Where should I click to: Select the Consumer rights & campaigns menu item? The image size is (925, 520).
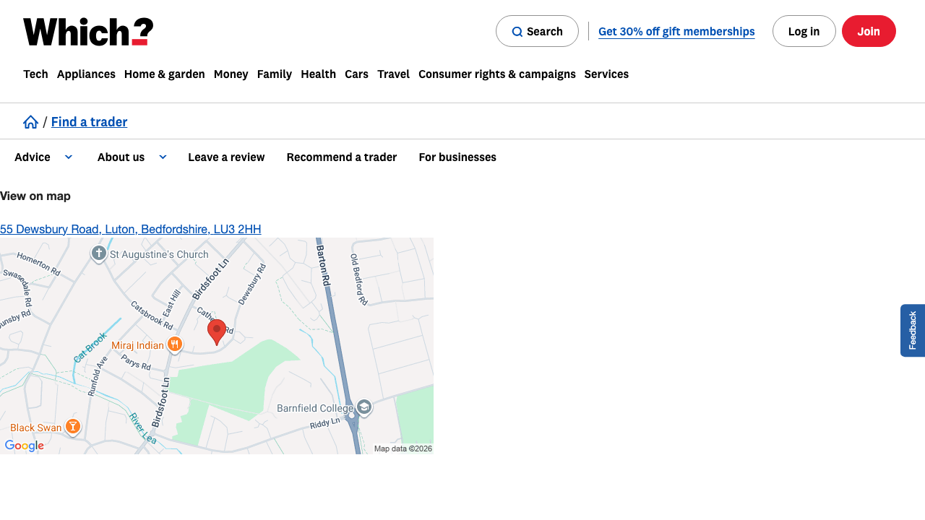click(496, 74)
